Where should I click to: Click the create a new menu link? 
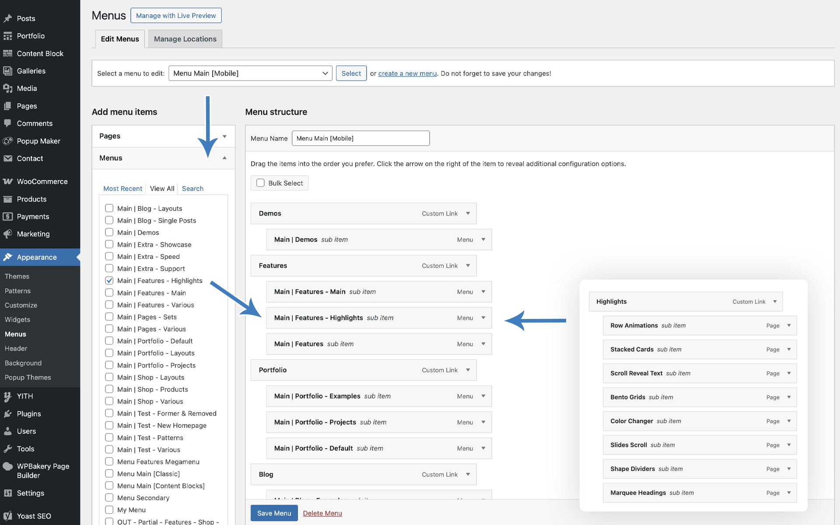pyautogui.click(x=407, y=73)
